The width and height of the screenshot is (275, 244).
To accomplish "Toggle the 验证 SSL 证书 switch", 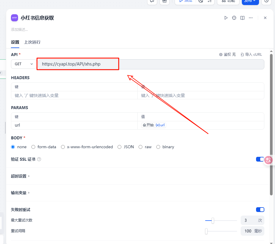I will coord(260,159).
